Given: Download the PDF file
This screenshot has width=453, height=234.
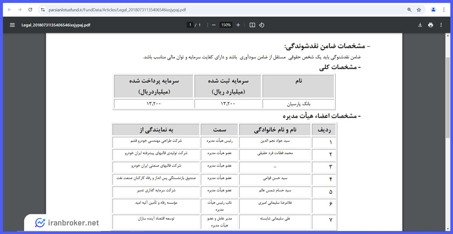Looking at the screenshot, I should (420, 25).
